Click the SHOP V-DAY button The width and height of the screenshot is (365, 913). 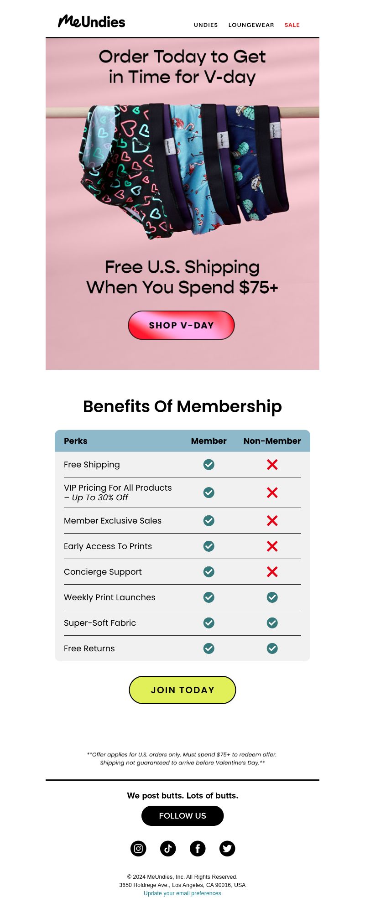(181, 325)
